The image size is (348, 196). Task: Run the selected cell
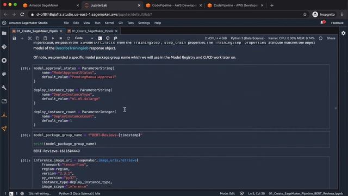53,38
